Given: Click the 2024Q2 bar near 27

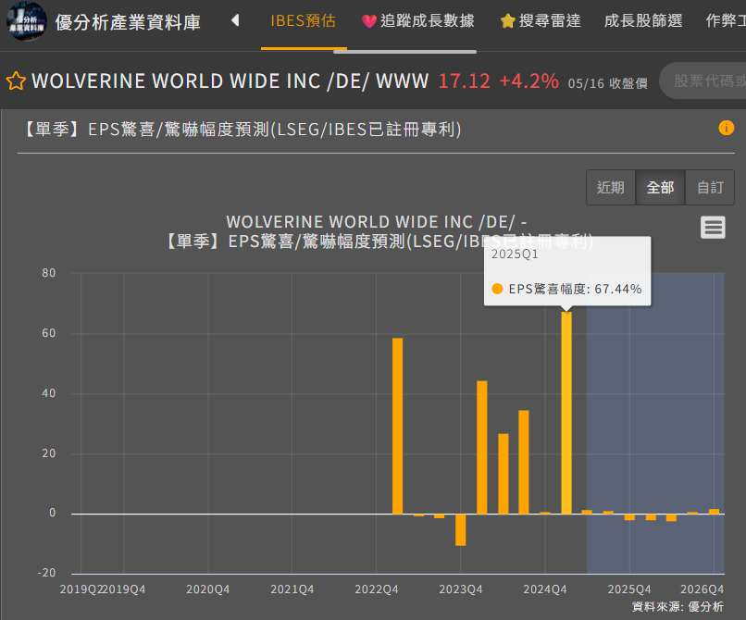Looking at the screenshot, I should click(503, 474).
